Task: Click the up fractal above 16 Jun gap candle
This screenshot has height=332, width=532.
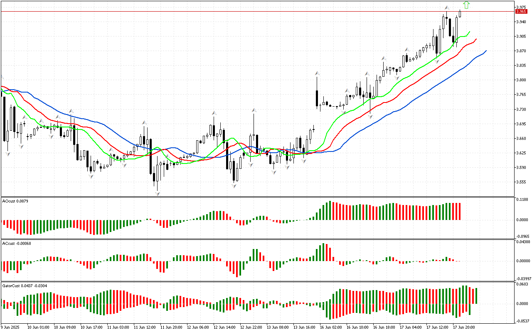Action: tap(317, 73)
